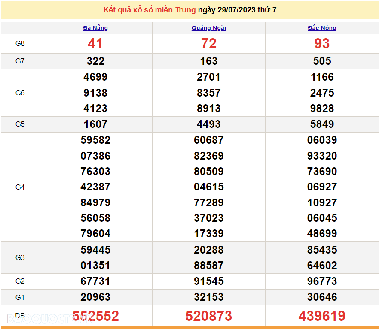The image size is (379, 329).
Task: Select the G1 number 20963
Action: click(95, 297)
